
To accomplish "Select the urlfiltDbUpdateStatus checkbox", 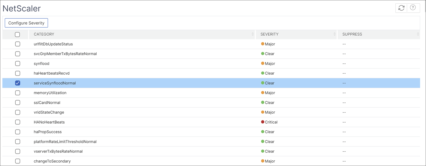I will click(x=18, y=44).
